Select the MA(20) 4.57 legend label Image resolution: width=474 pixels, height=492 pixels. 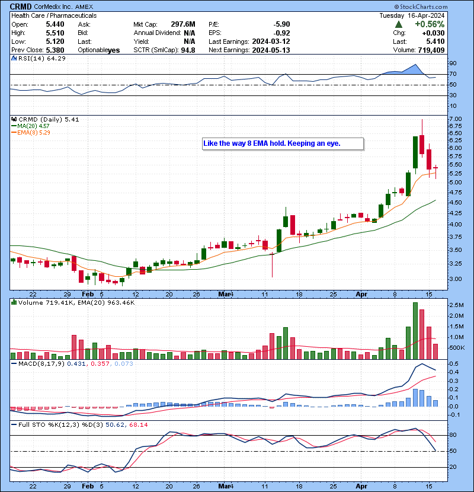[33, 126]
